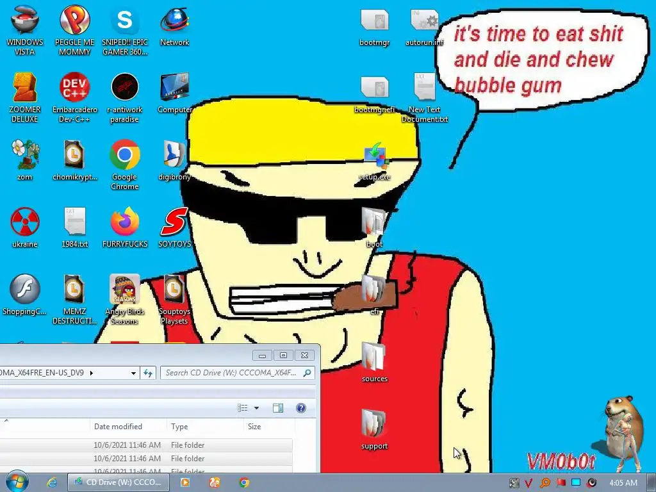Select the ukraine radiation icon
Viewport: 656px width, 492px height.
pyautogui.click(x=25, y=227)
